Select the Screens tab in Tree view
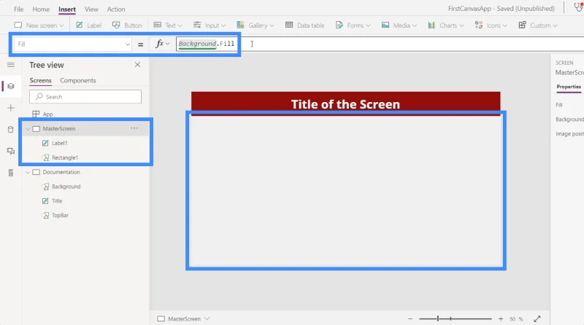 (x=41, y=80)
